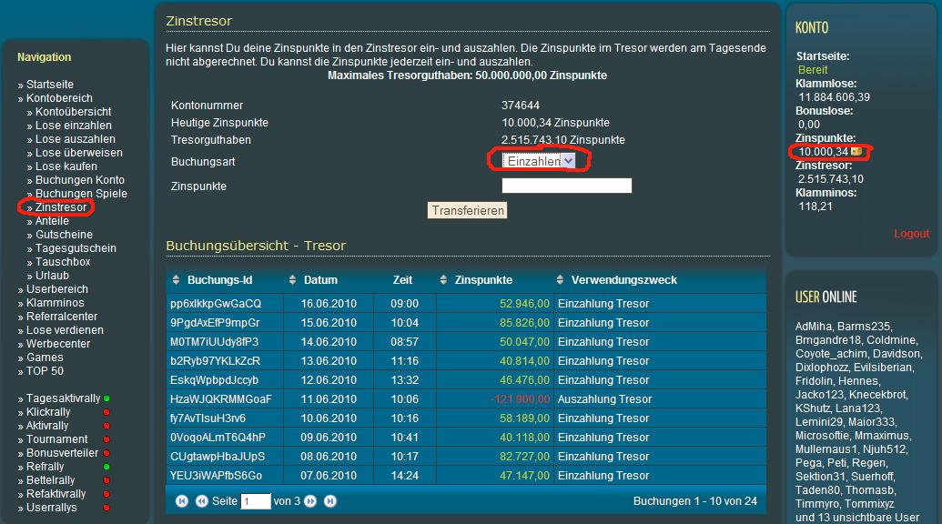The image size is (942, 524).
Task: Click red status dot next to Userrallys
Action: coord(106,508)
